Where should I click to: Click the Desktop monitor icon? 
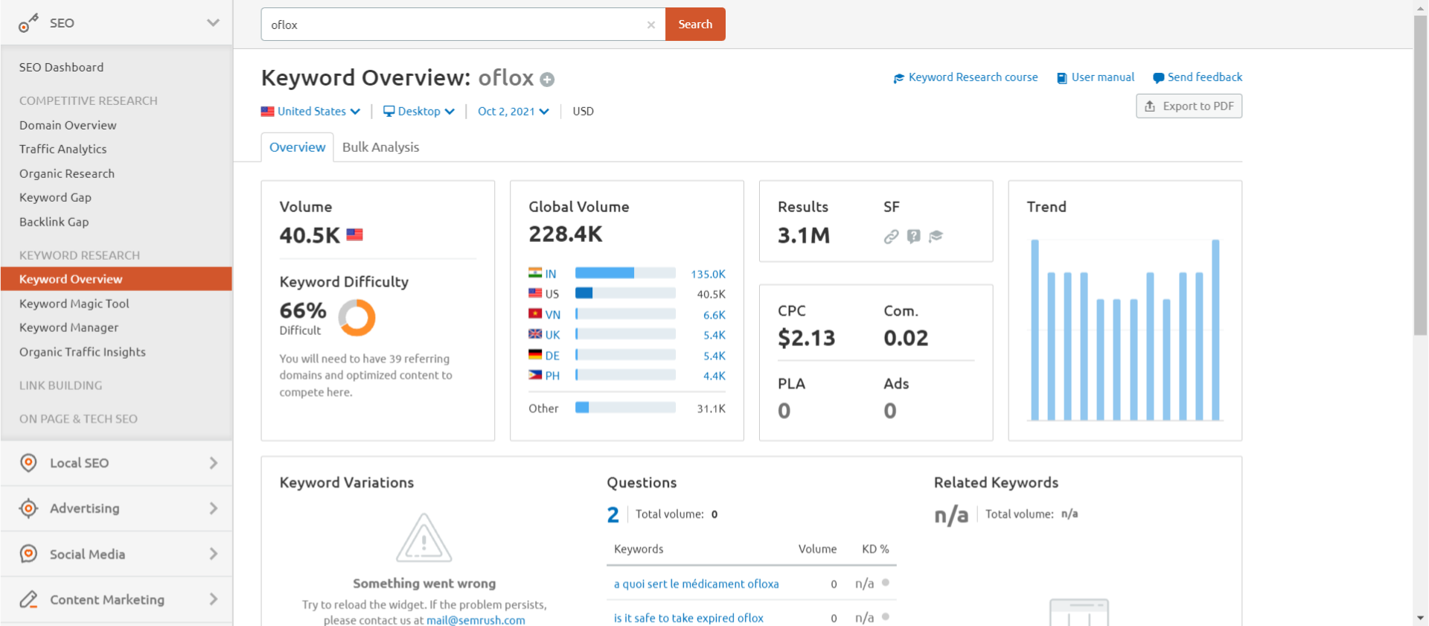point(389,111)
